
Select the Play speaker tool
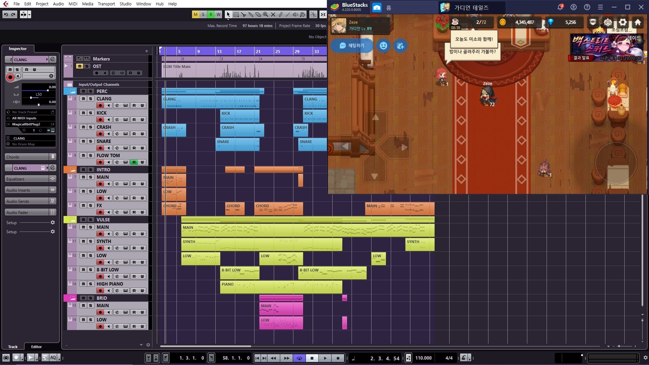(295, 15)
